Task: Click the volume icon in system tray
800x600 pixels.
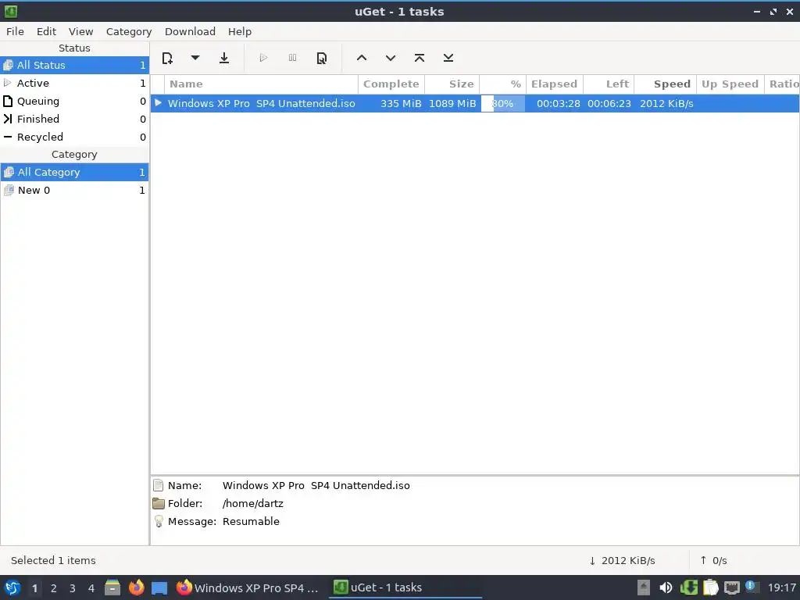Action: [666, 587]
